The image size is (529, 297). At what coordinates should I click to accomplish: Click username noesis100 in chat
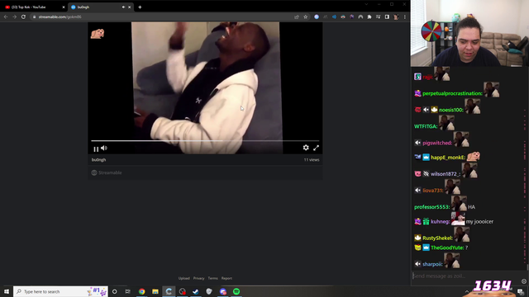(451, 110)
